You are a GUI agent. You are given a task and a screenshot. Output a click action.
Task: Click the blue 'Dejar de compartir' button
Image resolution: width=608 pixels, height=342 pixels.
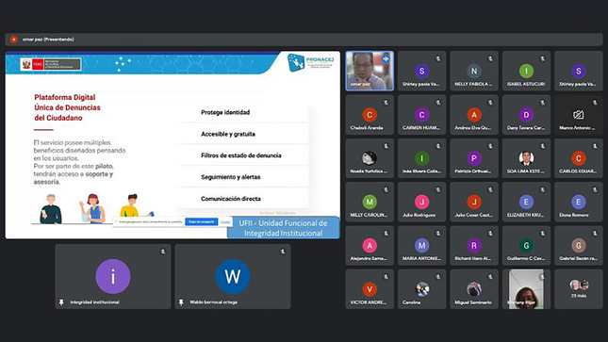point(201,221)
